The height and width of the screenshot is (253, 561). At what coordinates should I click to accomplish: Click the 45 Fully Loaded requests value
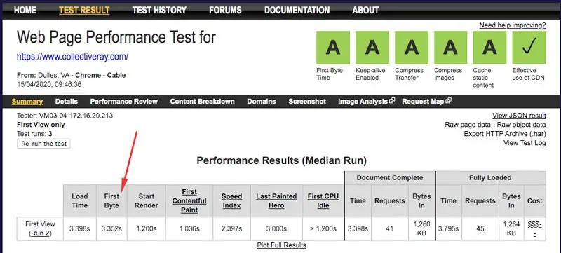(x=480, y=228)
